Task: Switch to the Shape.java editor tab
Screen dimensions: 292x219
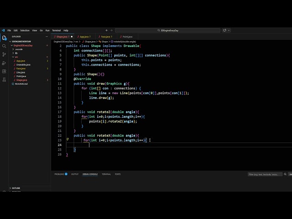Action: [x=62, y=36]
